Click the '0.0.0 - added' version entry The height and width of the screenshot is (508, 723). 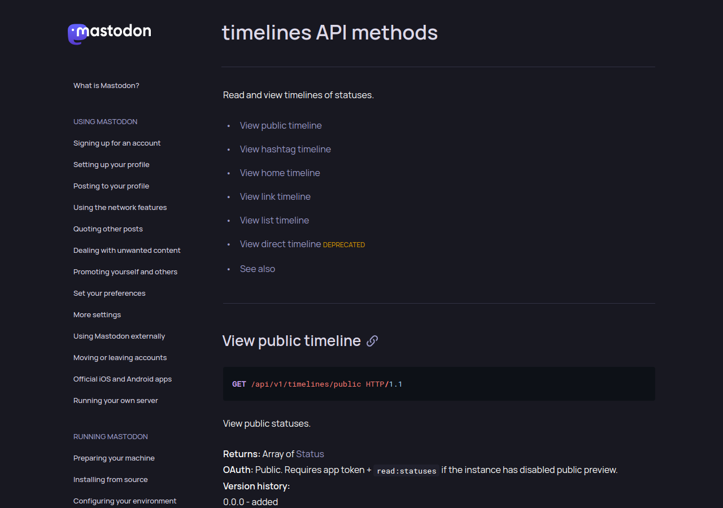(x=251, y=502)
